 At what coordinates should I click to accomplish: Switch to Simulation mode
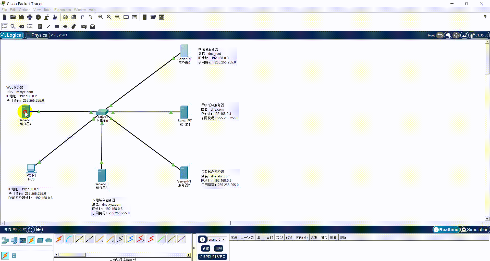click(475, 230)
